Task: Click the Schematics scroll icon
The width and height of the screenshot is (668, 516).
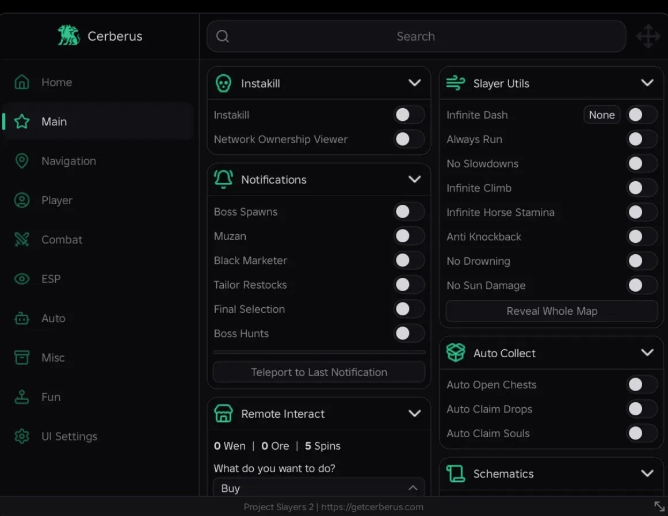Action: pos(456,473)
